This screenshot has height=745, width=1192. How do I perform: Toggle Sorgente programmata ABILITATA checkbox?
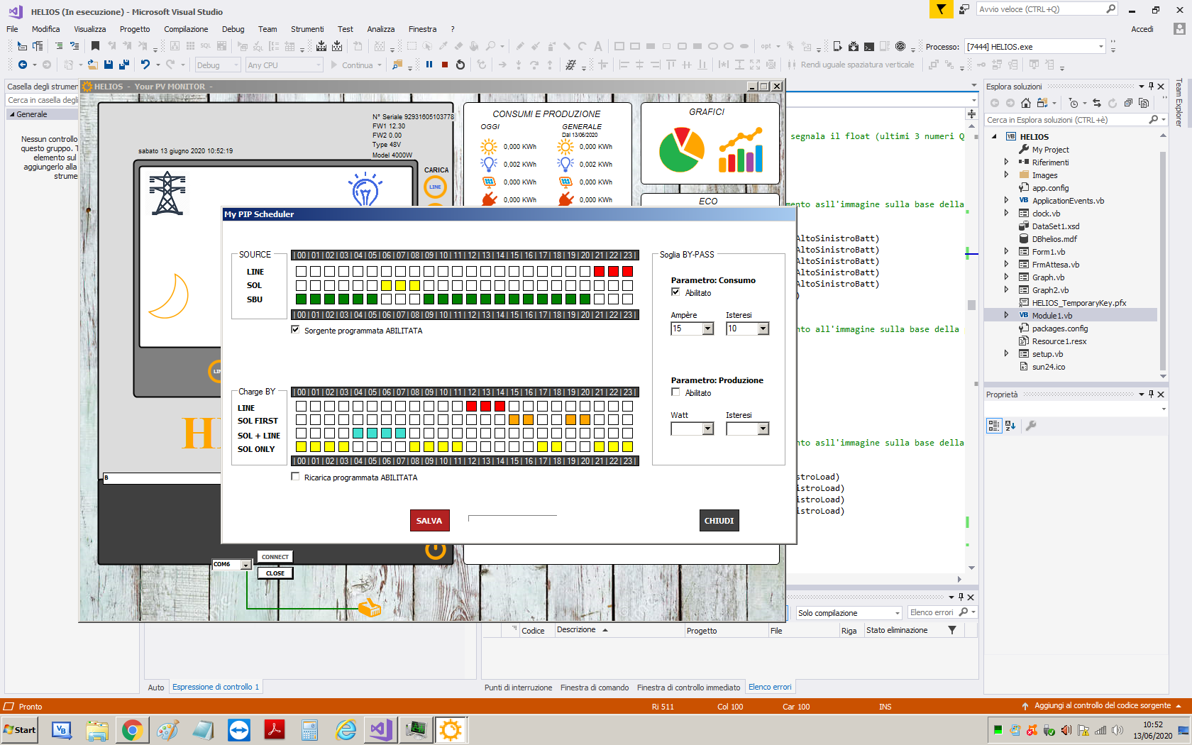click(x=295, y=330)
